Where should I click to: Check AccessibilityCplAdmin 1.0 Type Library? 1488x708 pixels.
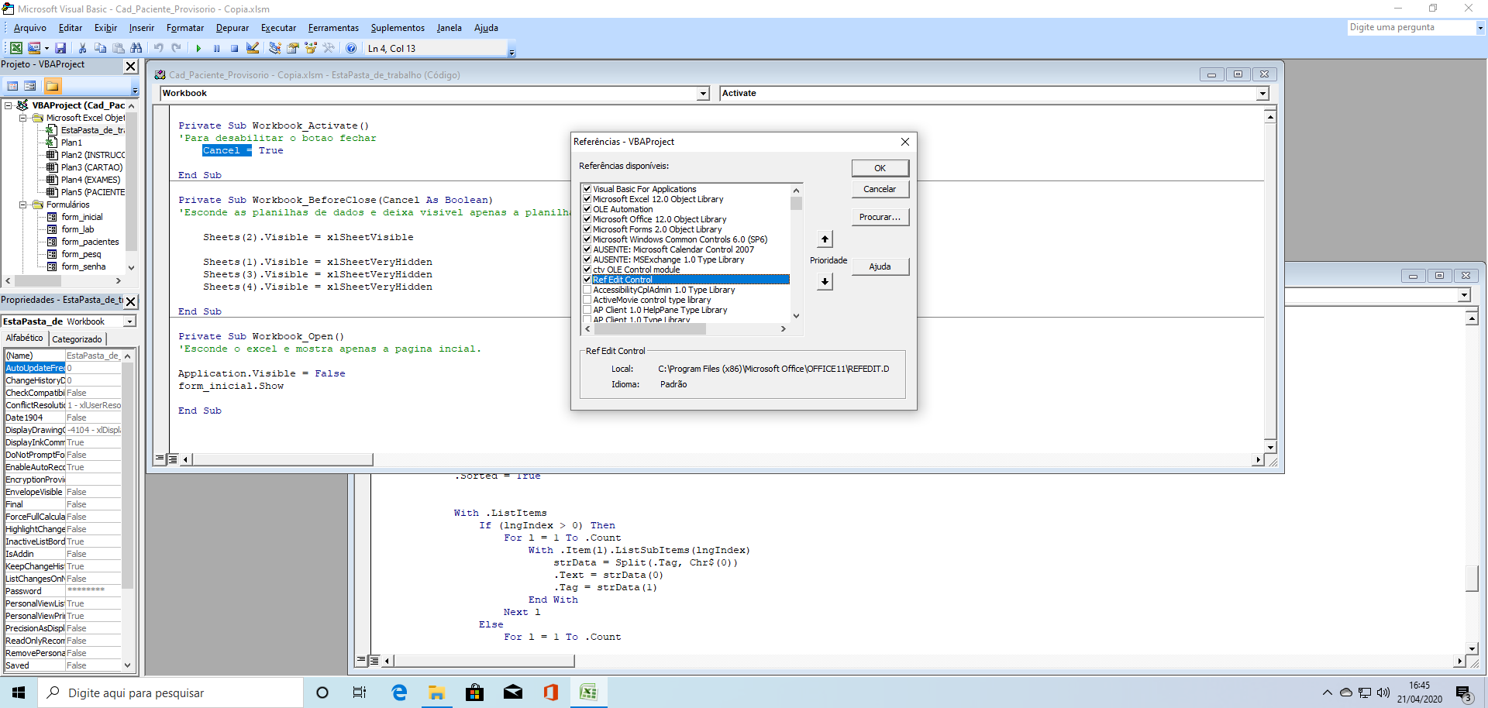tap(587, 290)
